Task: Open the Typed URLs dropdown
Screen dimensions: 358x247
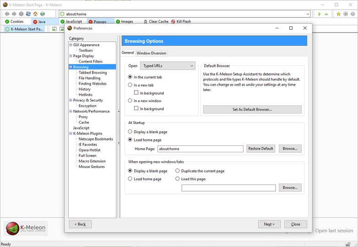Action: coord(168,66)
